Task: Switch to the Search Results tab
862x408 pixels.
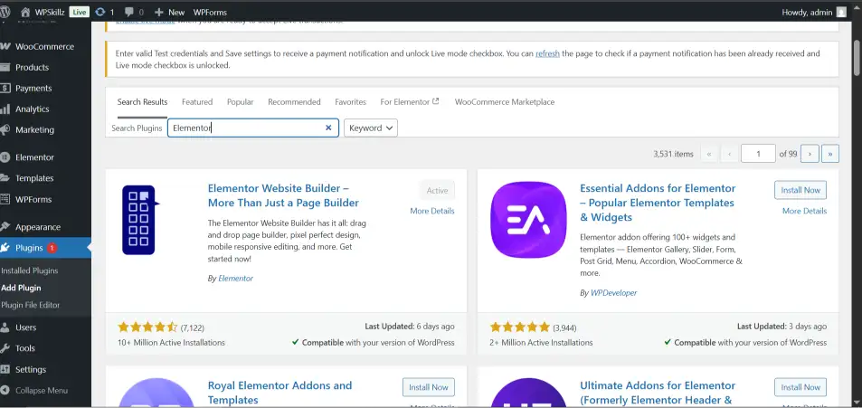Action: point(142,101)
